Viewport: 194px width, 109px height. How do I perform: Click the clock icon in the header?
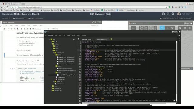pos(173,14)
